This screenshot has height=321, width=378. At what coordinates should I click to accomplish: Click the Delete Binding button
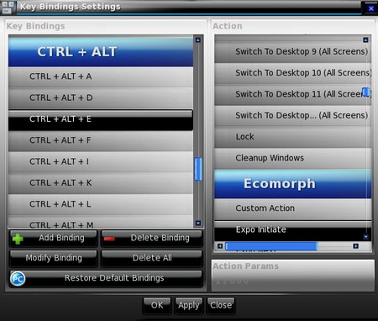pos(152,239)
